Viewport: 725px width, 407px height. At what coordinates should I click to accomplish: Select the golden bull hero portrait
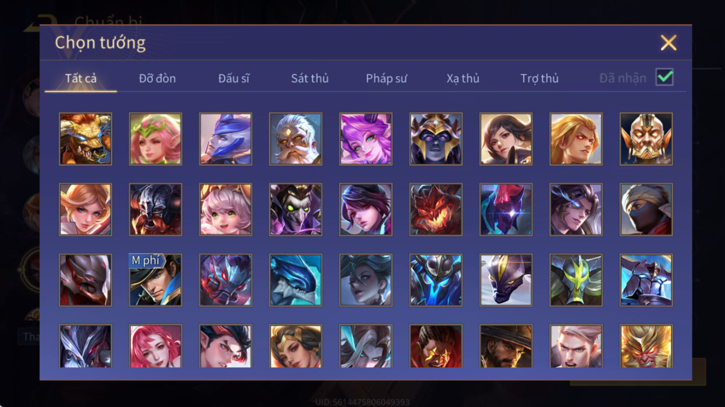pyautogui.click(x=85, y=139)
